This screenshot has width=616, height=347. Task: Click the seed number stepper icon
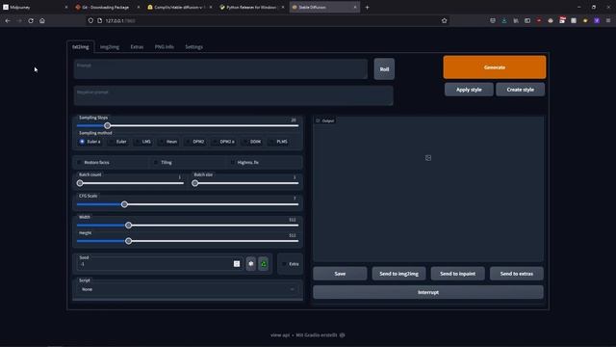pyautogui.click(x=237, y=263)
